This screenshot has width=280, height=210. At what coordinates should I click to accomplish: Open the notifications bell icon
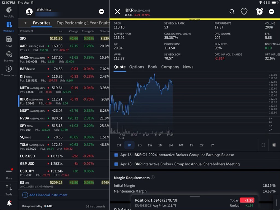(9, 203)
